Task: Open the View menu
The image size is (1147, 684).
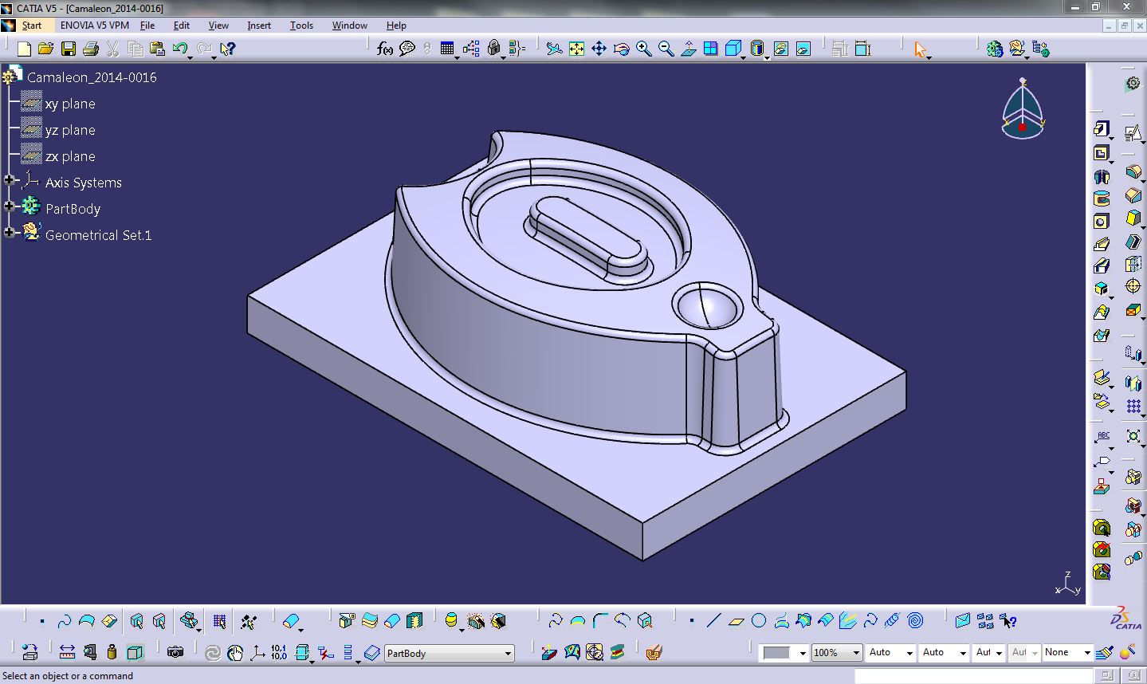Action: click(x=218, y=26)
